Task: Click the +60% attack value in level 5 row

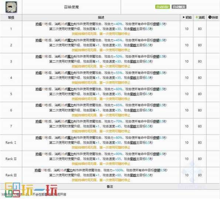Action: coord(118,89)
